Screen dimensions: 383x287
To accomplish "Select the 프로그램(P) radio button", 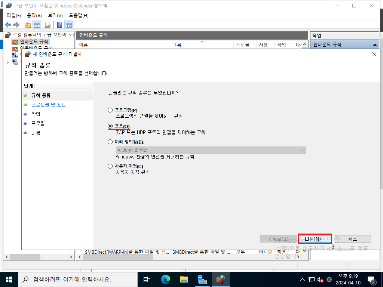I will click(110, 110).
